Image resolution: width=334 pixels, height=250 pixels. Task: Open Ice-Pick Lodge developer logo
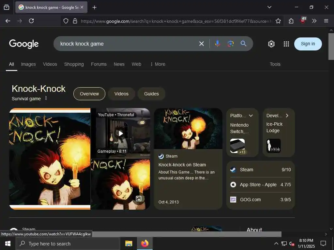274,146
